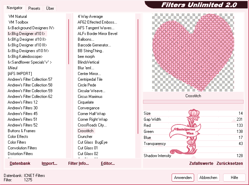Select &<Sandflower Specials°v°> category
Viewport: 249px width, 185px height.
click(x=30, y=62)
